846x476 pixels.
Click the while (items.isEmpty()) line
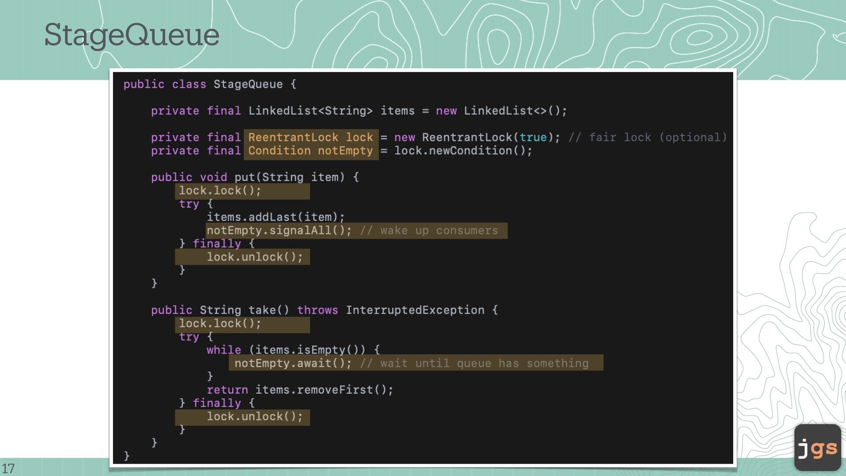tap(293, 350)
